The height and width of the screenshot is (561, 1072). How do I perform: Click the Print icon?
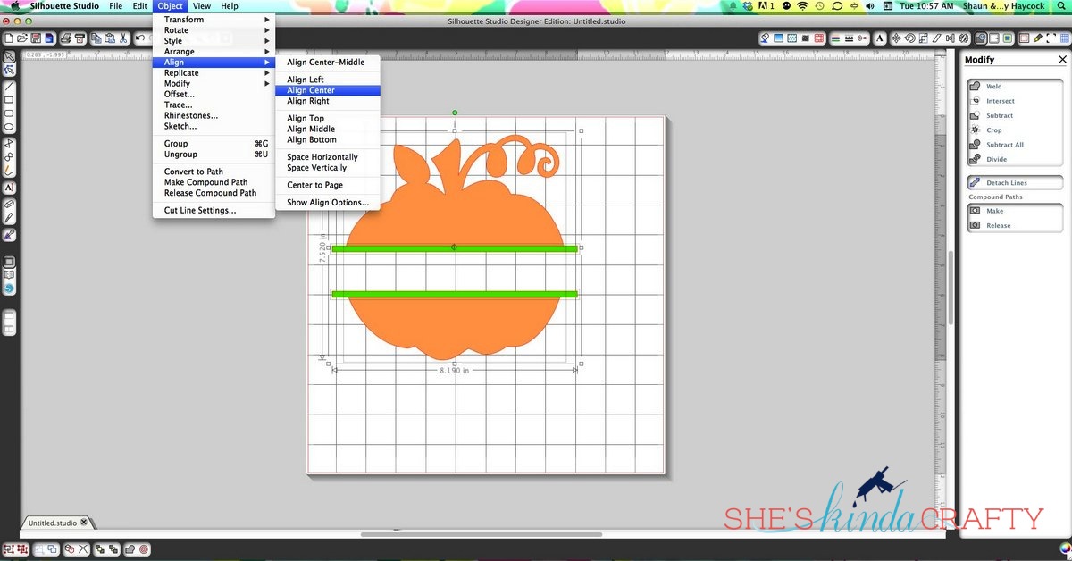click(x=66, y=38)
